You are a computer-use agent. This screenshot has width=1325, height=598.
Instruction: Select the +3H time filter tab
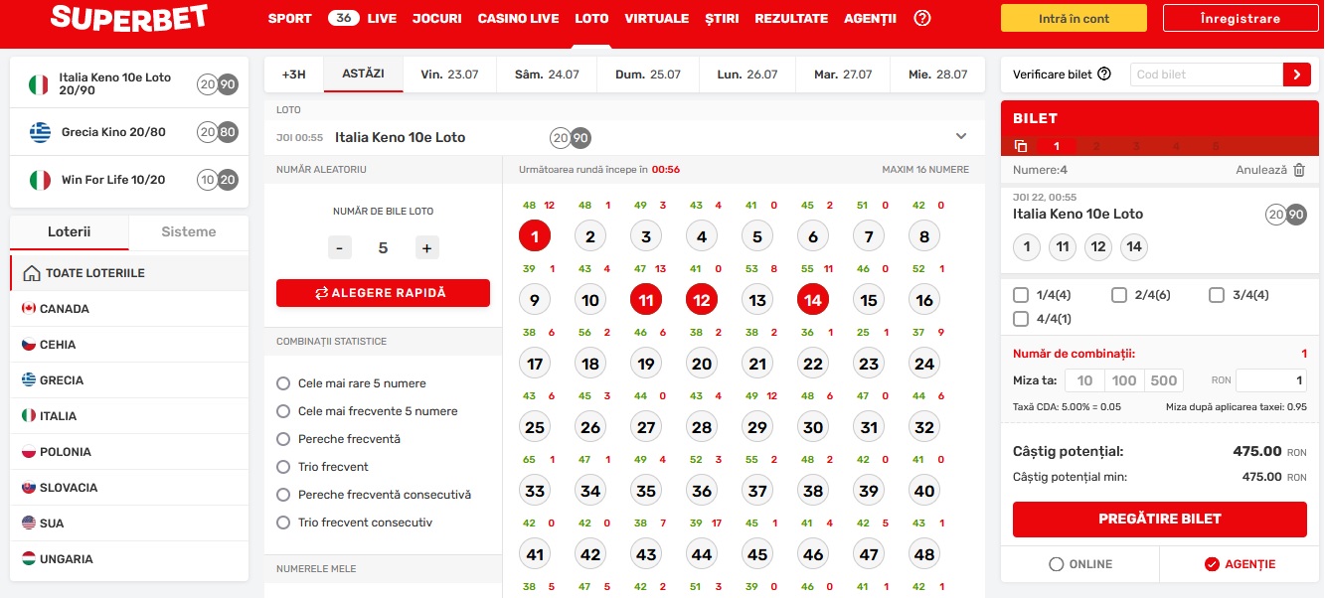point(294,75)
